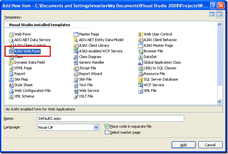Pick the Site Map template icon
The image size is (228, 154).
11,80
